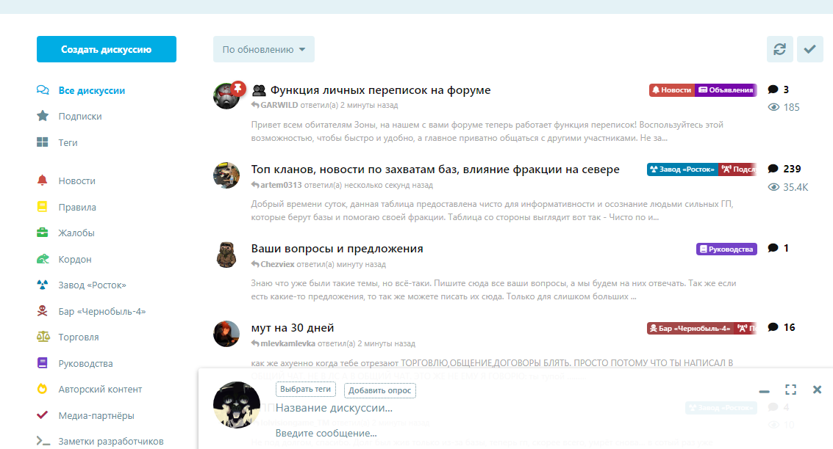The image size is (833, 449).
Task: Click the 35.4K views count text
Action: [796, 187]
